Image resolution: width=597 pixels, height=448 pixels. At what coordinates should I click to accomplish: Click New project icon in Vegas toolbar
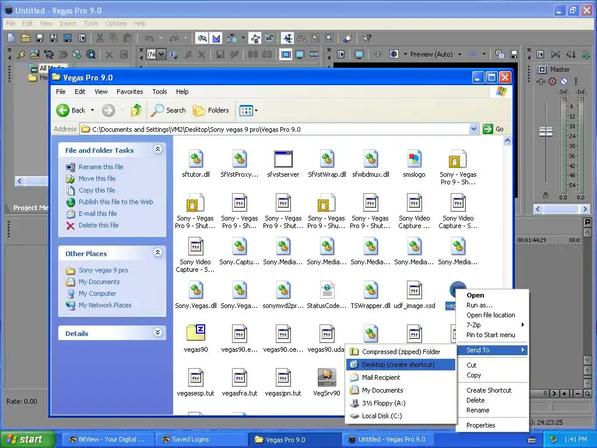pyautogui.click(x=12, y=38)
